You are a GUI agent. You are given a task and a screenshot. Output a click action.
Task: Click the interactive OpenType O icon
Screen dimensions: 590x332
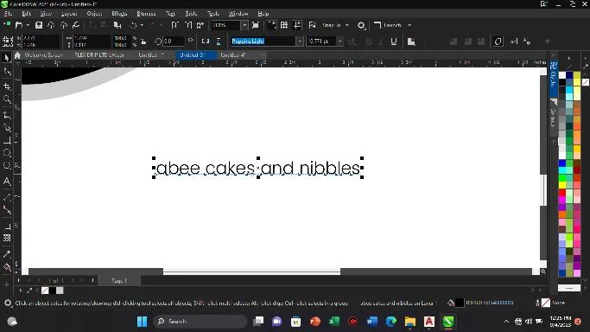[498, 41]
